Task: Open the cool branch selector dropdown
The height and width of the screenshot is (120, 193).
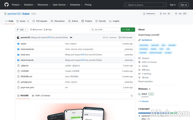Action: [x=22, y=30]
